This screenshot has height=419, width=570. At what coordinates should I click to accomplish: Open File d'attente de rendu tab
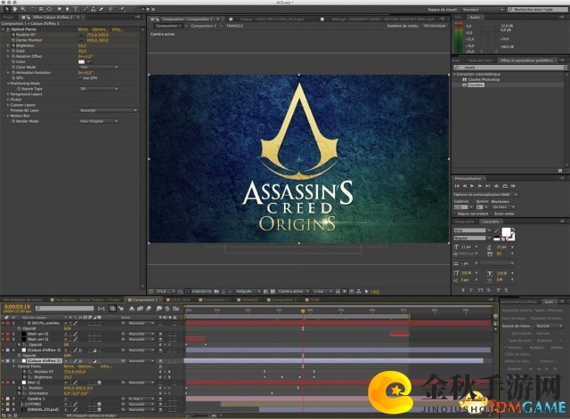tap(22, 300)
